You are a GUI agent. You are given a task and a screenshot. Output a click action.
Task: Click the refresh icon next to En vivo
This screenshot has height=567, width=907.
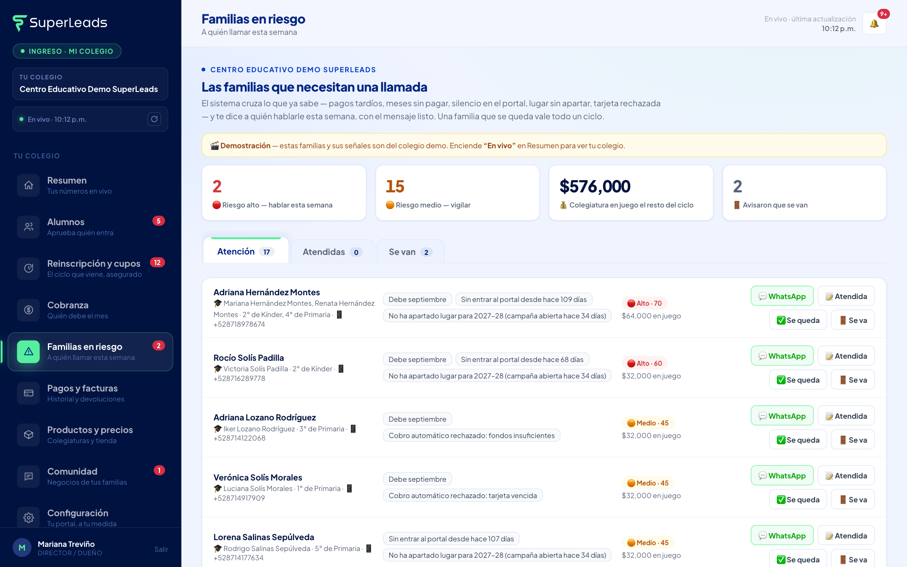point(154,119)
